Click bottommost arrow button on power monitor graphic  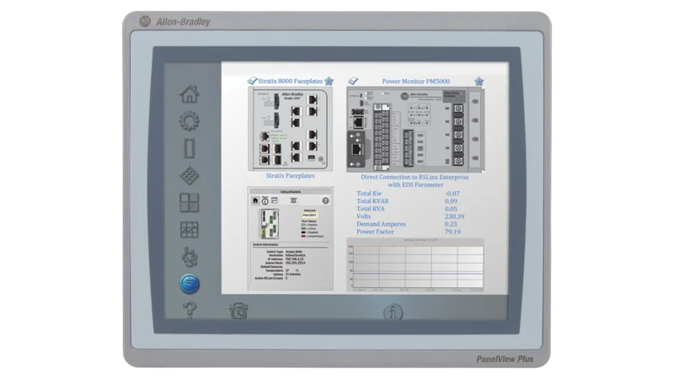pyautogui.click(x=475, y=158)
